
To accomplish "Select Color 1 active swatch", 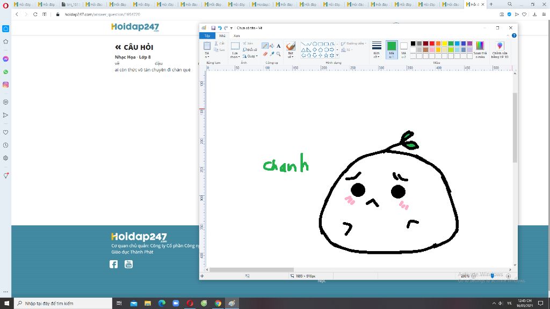I will [392, 49].
